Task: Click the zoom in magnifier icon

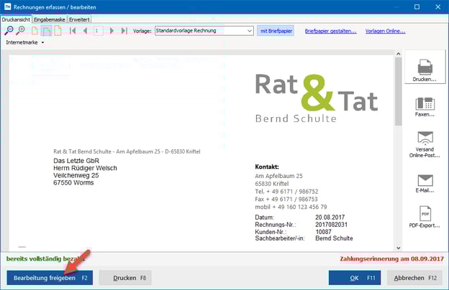Action: [21, 31]
